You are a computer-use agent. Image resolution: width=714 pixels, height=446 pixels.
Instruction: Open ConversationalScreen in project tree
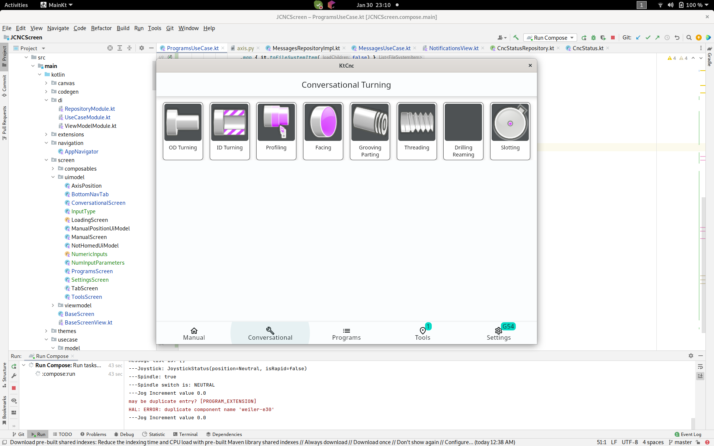coord(98,203)
